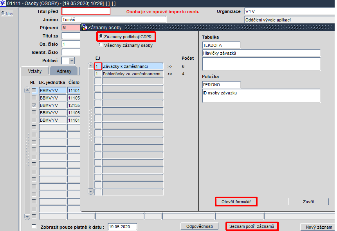Click the application logo icon in title bar

coord(3,3)
